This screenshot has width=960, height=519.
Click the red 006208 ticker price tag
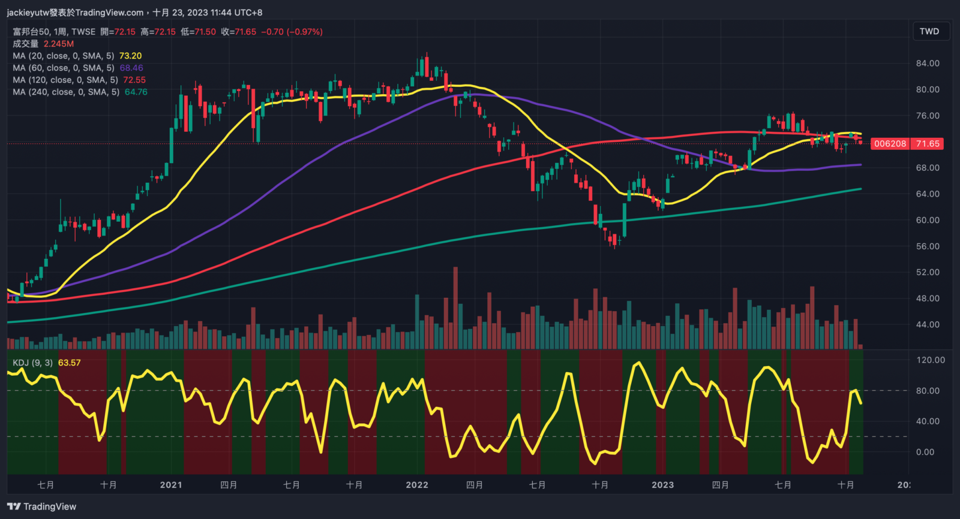[x=890, y=144]
